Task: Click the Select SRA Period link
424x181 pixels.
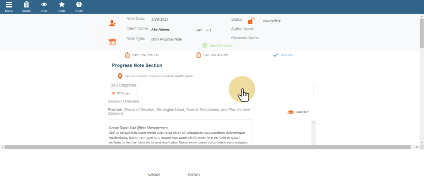Action: point(218,45)
